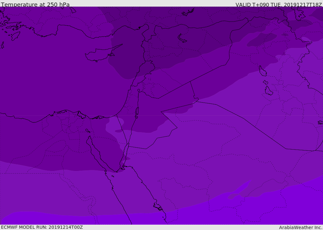
Task: Click the 'ECMWF MODEL RUN: 20191214T00Z' text
Action: (x=42, y=227)
